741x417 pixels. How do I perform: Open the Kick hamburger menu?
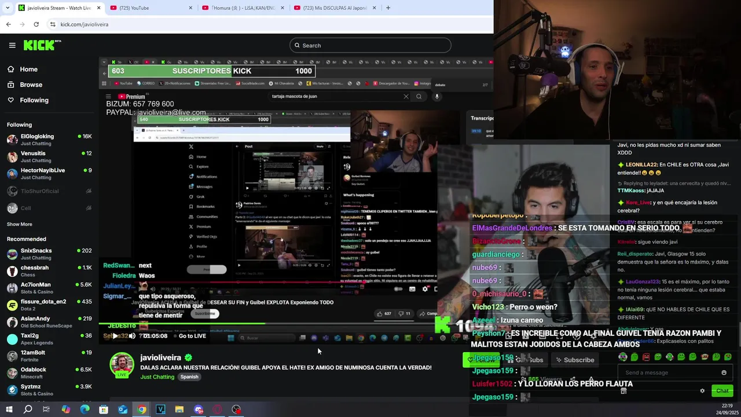[12, 45]
